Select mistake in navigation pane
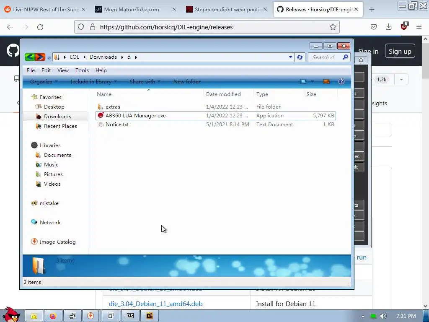 (49, 203)
